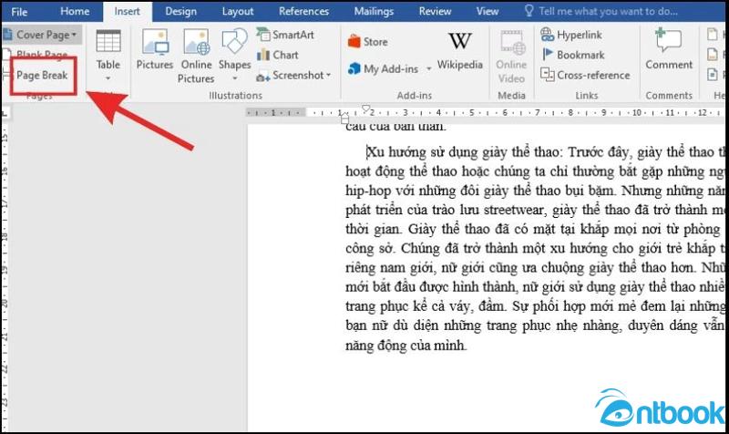Select the Insert ribbon tab
729x434 pixels.
pos(127,12)
